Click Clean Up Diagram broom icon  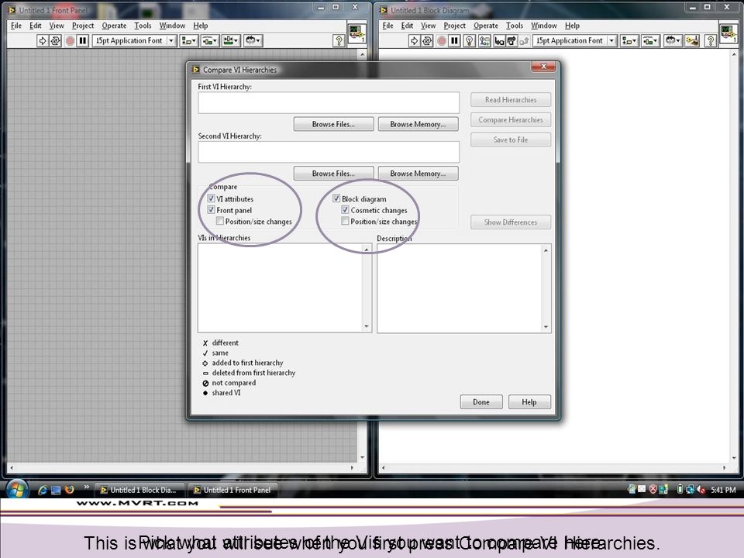coord(692,41)
